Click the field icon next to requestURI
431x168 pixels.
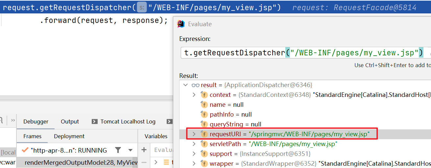pos(204,134)
